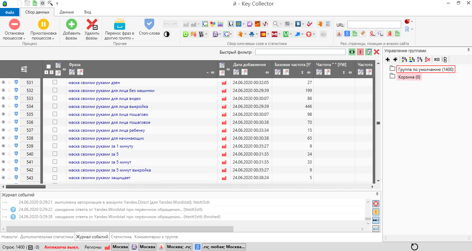The width and height of the screenshot is (472, 251).
Task: Expand row 531 with the plus sign
Action: pyautogui.click(x=3, y=83)
